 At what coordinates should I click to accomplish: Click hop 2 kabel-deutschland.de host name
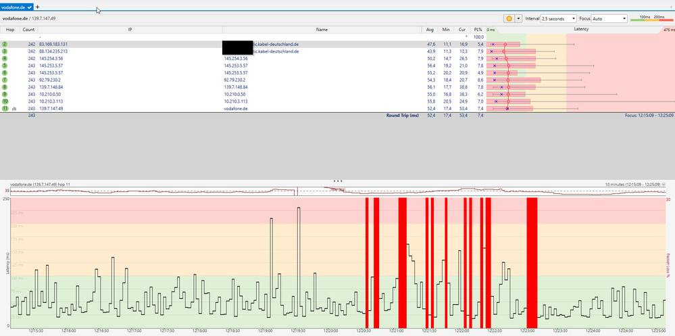click(276, 44)
